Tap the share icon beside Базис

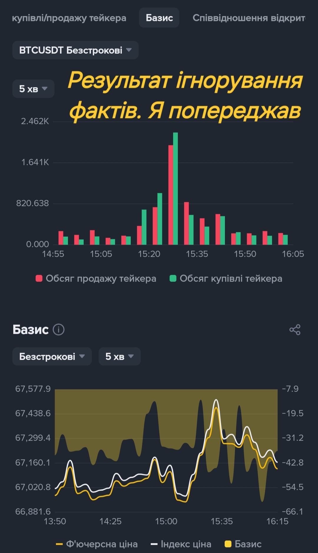pos(295,330)
